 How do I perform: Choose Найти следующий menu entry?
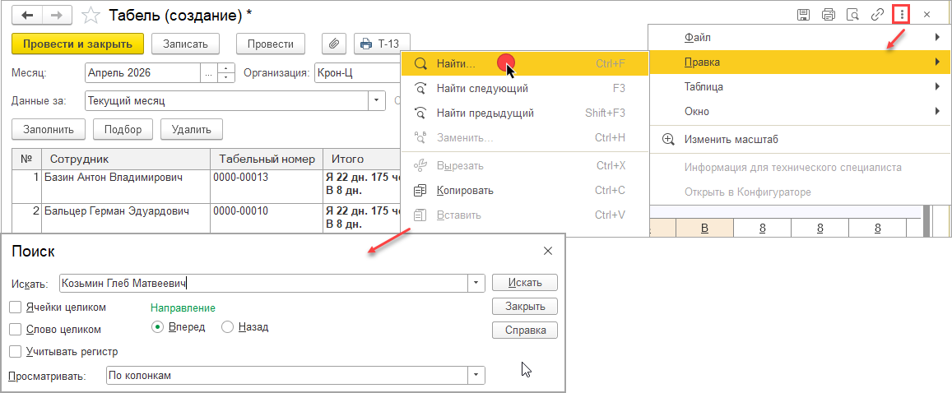[x=525, y=89]
